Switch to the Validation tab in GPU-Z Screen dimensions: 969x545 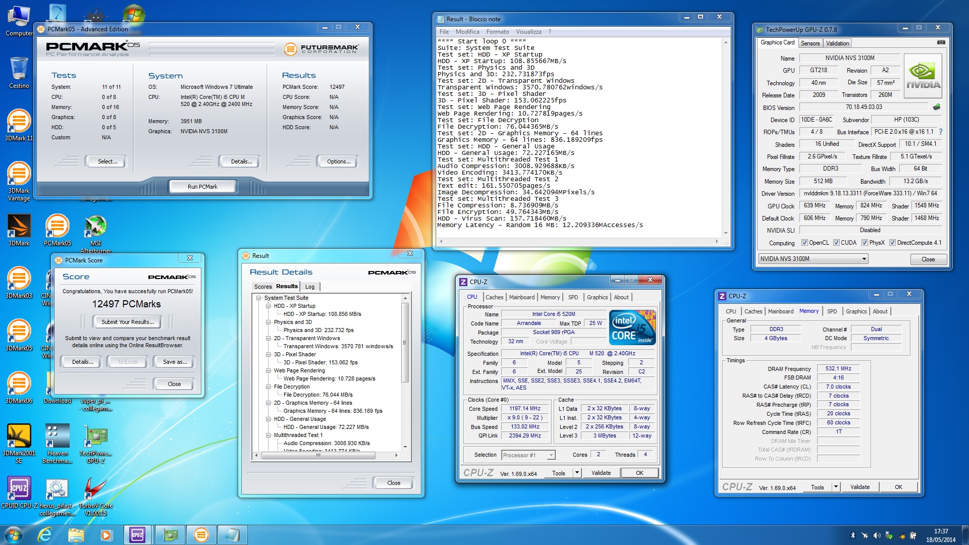(837, 43)
